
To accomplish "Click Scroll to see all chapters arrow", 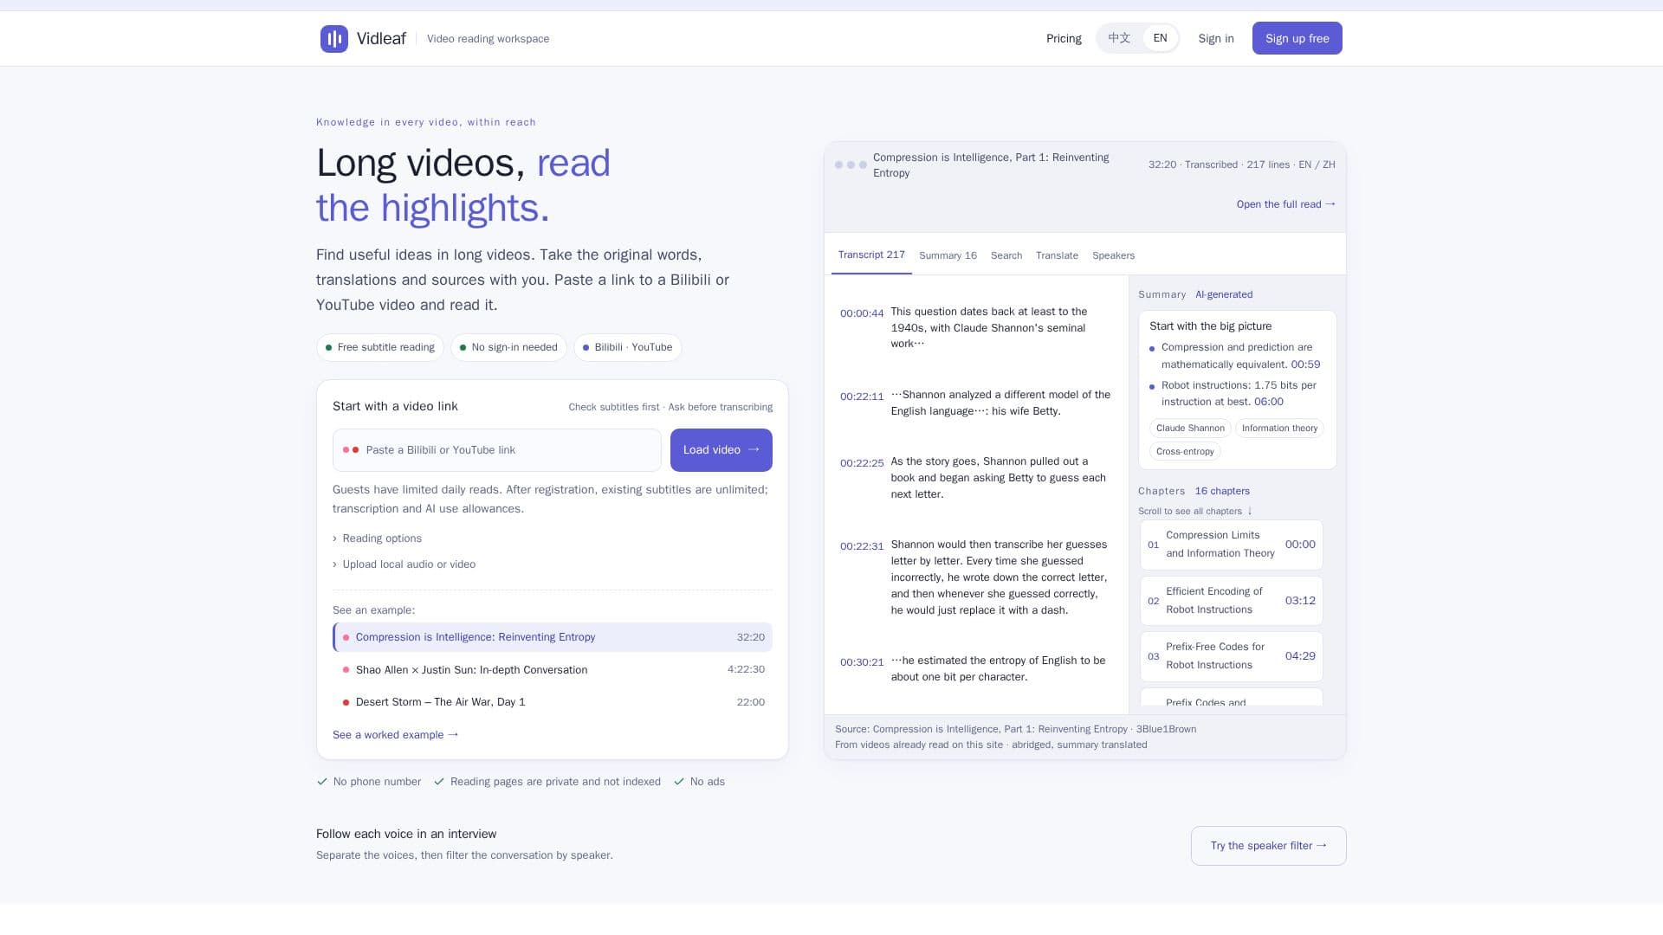I will coord(1249,511).
